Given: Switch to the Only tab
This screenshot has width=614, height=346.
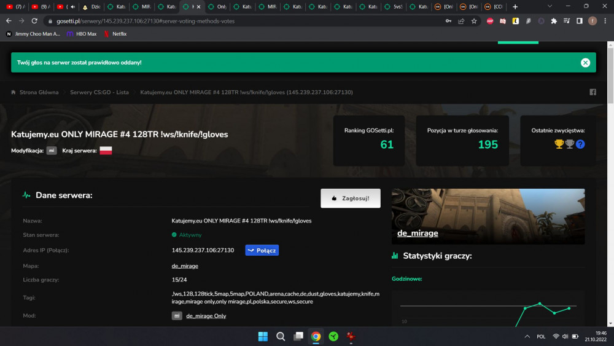Looking at the screenshot, I should pyautogui.click(x=217, y=7).
